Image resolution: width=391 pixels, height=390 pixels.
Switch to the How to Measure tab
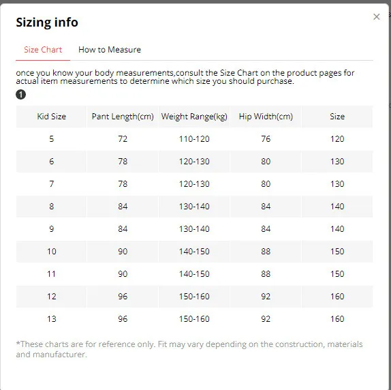tap(110, 49)
